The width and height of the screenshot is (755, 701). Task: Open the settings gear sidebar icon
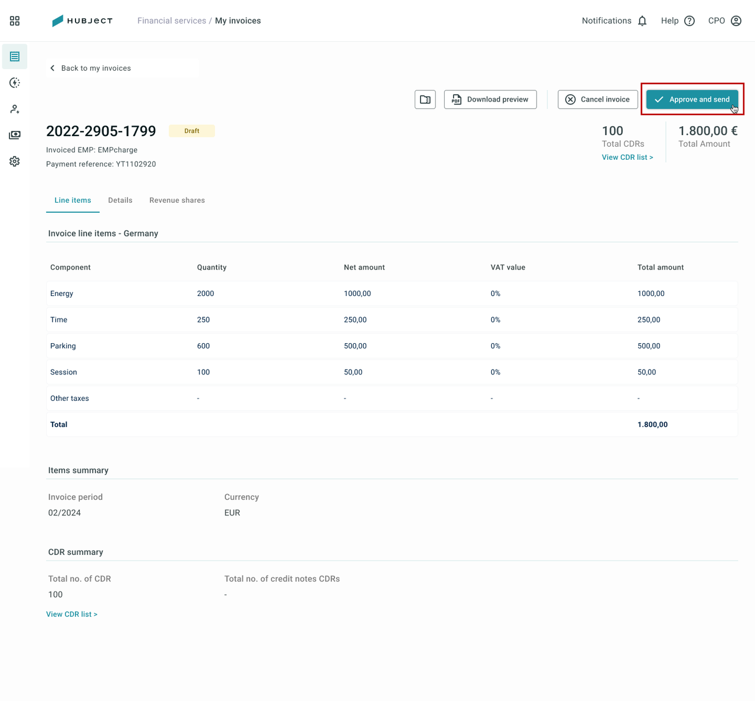tap(15, 162)
